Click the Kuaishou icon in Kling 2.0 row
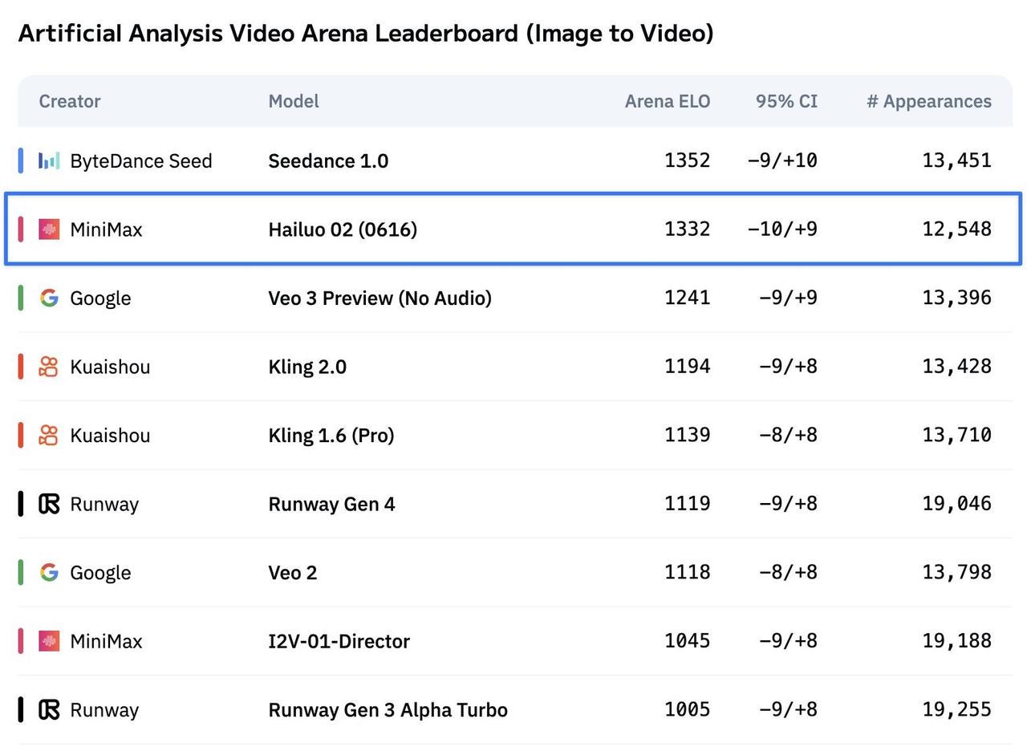This screenshot has width=1027, height=751. tap(49, 367)
